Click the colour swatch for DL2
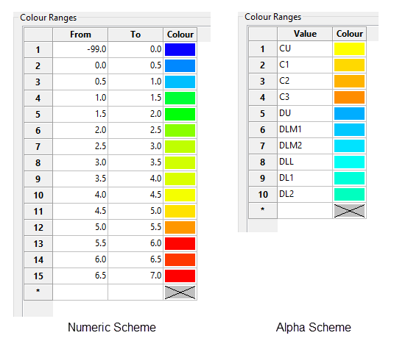This screenshot has height=341, width=394. 349,194
